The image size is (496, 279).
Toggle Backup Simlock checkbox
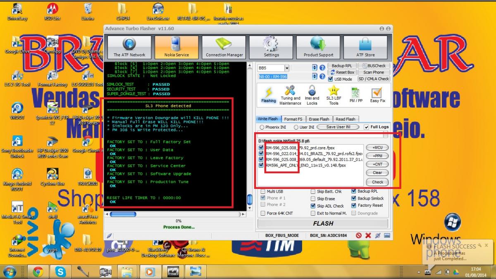(x=353, y=198)
